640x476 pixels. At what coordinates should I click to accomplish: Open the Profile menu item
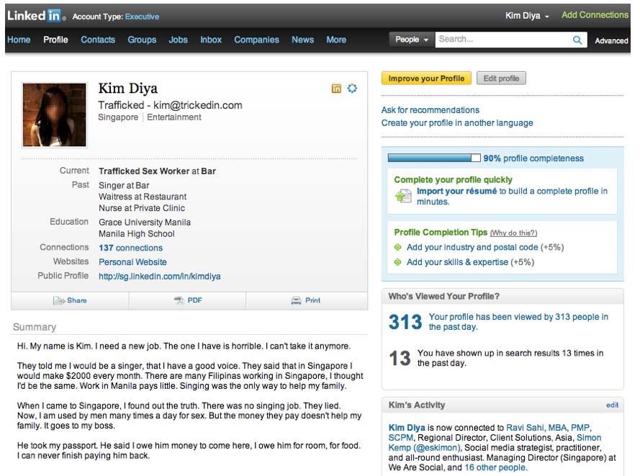55,40
